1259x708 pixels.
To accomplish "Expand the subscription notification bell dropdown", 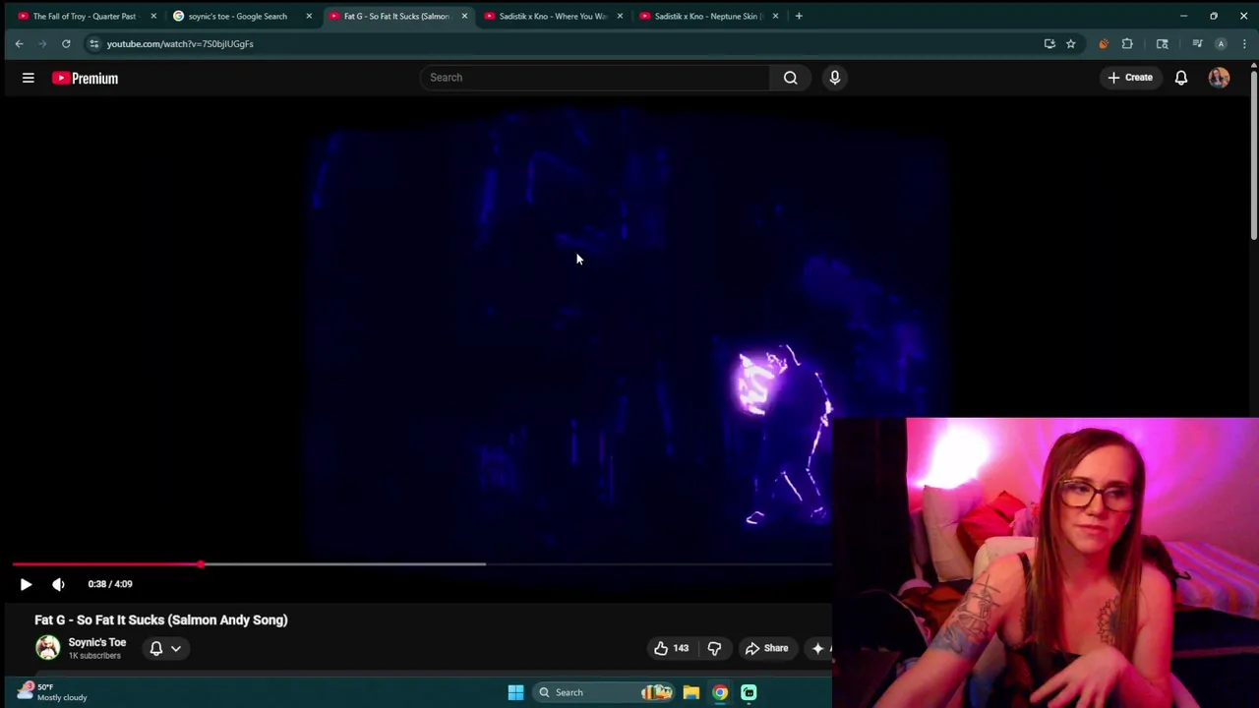I will (x=165, y=648).
